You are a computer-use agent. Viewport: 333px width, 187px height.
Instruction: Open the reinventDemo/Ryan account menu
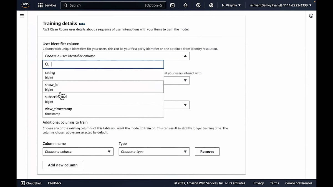click(281, 5)
